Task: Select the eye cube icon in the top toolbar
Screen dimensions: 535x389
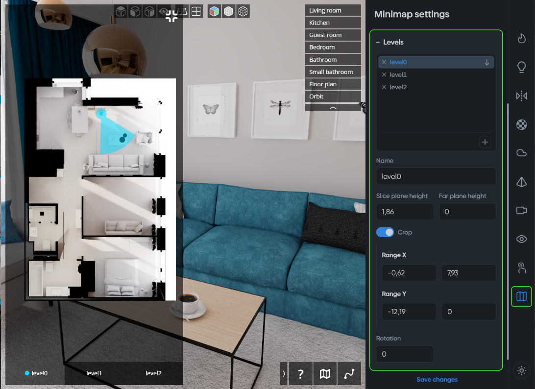Action: (164, 11)
